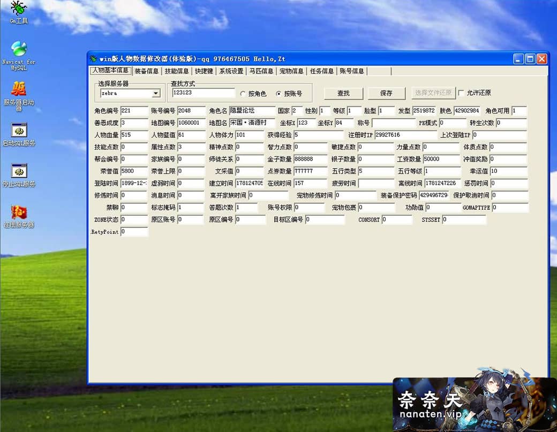Click the 属性点数 field showing 3

coord(191,147)
